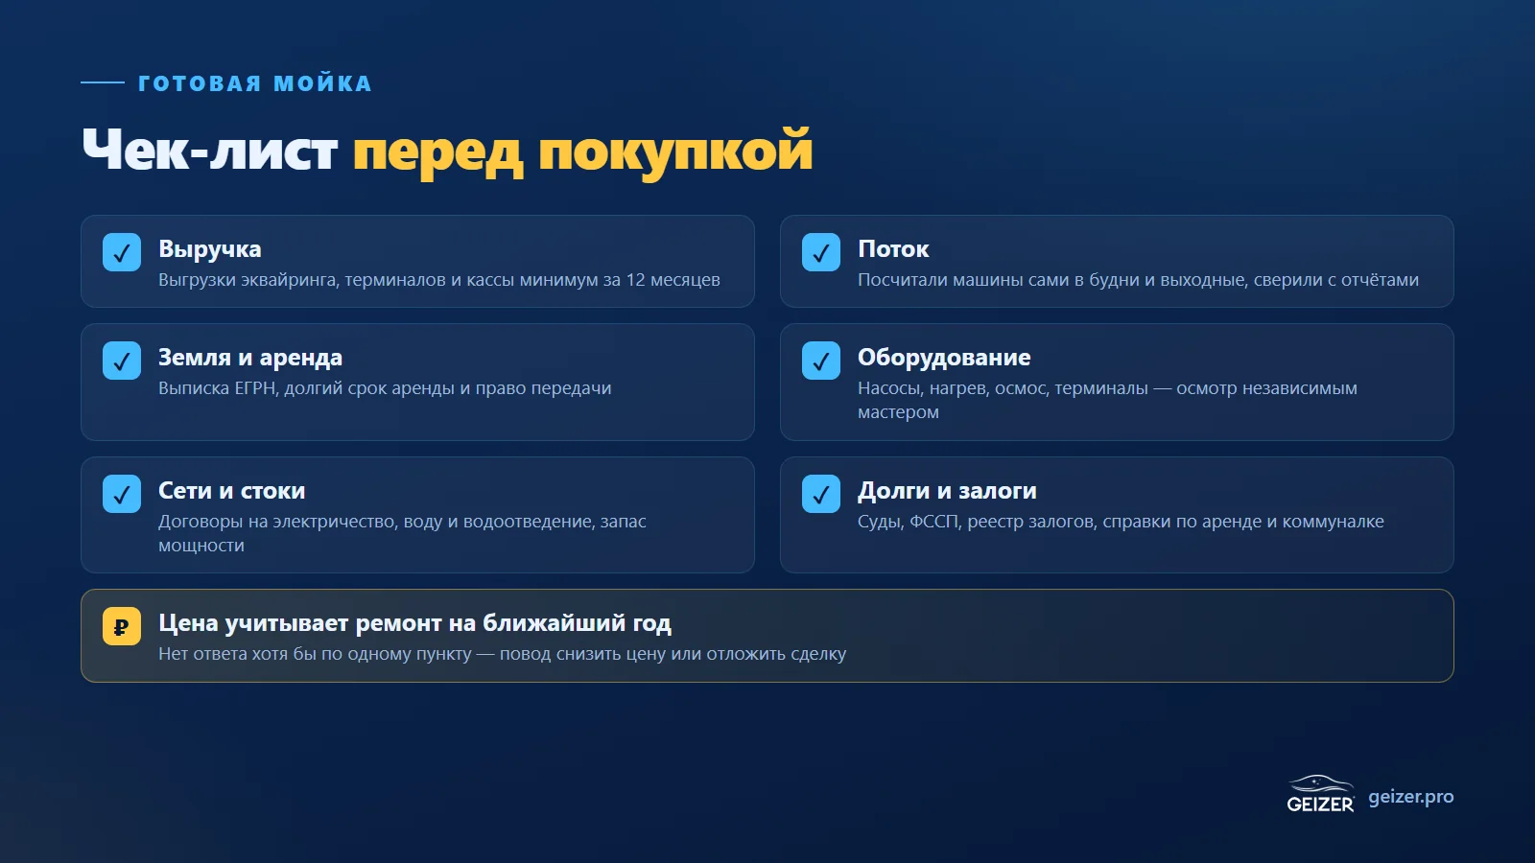This screenshot has height=863, width=1535.
Task: Toggle the Поток checkbox
Action: pos(821,252)
